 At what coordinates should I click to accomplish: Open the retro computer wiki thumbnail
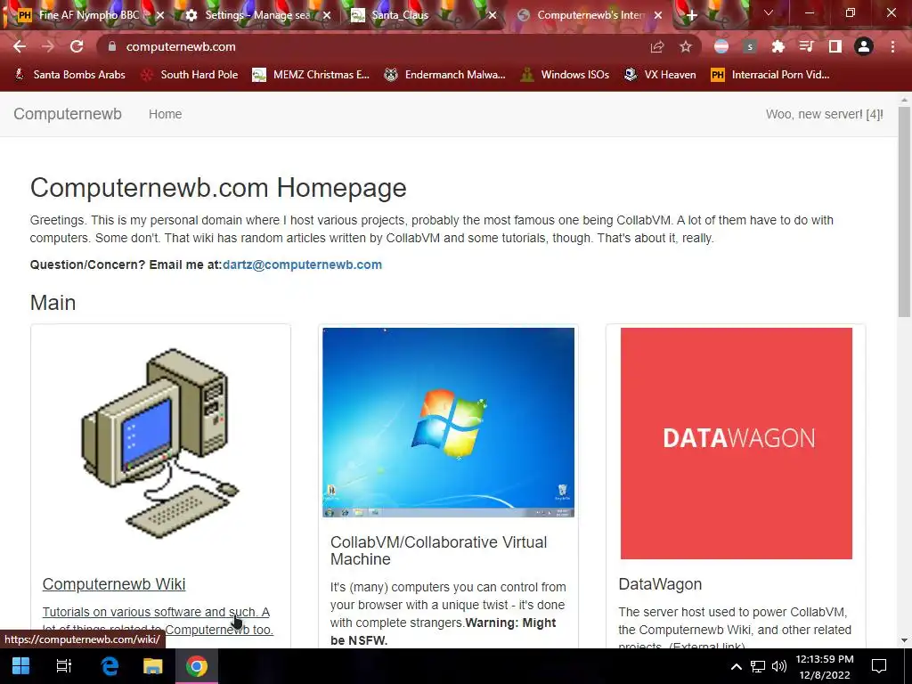coord(160,444)
